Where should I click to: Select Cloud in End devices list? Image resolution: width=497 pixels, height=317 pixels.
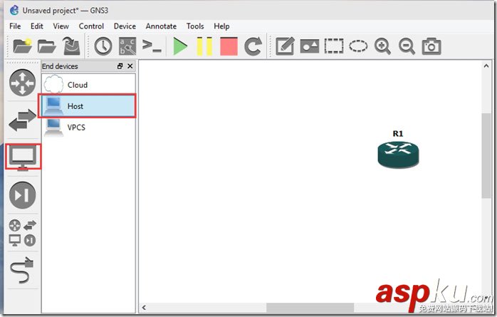point(88,85)
